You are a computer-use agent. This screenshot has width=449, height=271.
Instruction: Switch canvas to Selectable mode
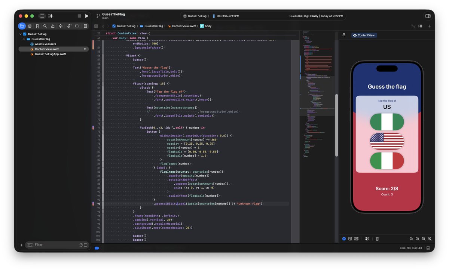tap(350, 239)
